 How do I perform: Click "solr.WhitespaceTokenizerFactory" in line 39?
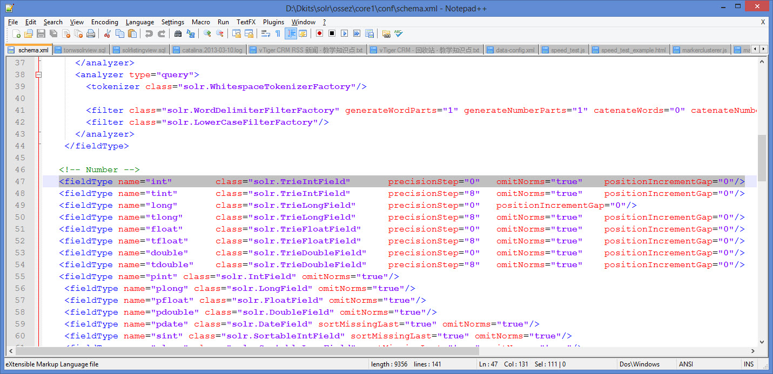(267, 86)
